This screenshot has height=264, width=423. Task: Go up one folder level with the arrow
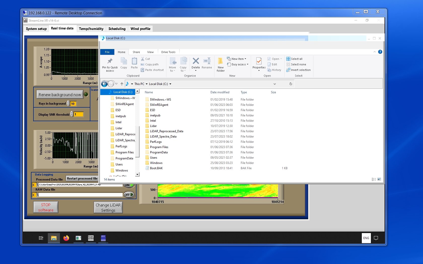coord(122,84)
